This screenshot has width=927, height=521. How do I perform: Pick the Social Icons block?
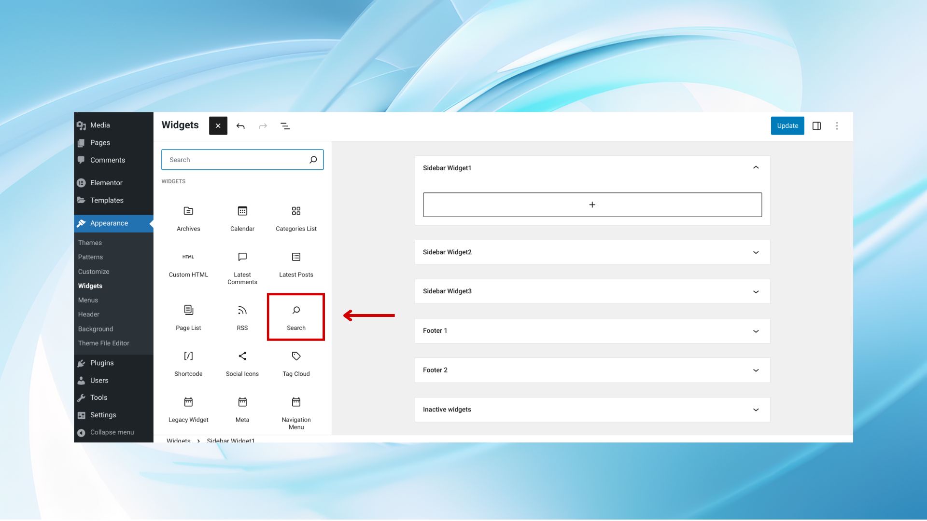click(242, 363)
